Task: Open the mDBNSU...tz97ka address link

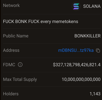Action: point(76,50)
